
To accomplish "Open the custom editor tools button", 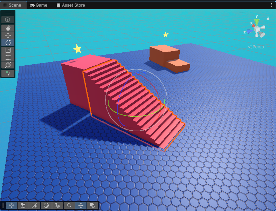I will tap(8, 73).
